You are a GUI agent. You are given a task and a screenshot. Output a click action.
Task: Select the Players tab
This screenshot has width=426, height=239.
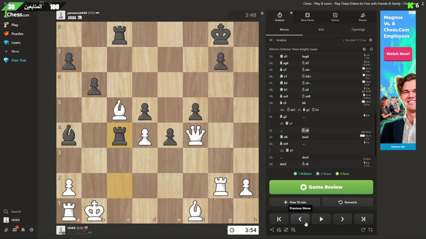(363, 17)
